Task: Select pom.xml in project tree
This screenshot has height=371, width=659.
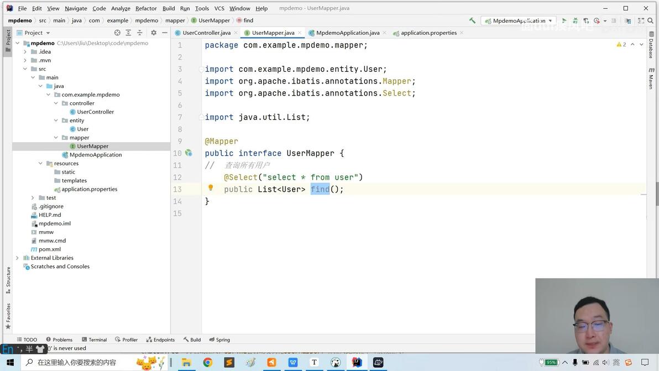Action: pos(50,249)
